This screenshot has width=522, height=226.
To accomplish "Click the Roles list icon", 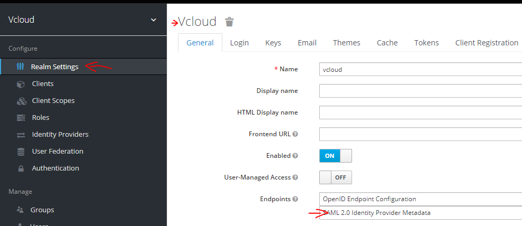I will click(21, 118).
